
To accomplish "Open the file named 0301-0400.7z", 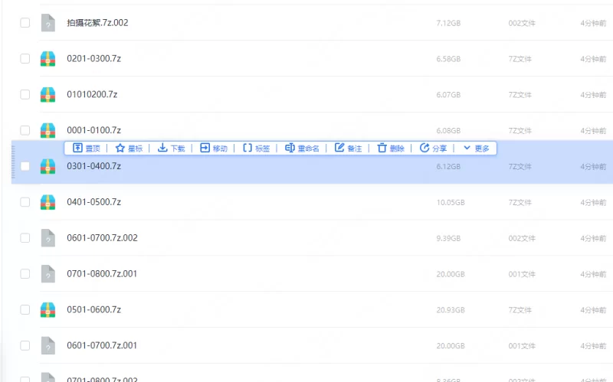I will [93, 166].
